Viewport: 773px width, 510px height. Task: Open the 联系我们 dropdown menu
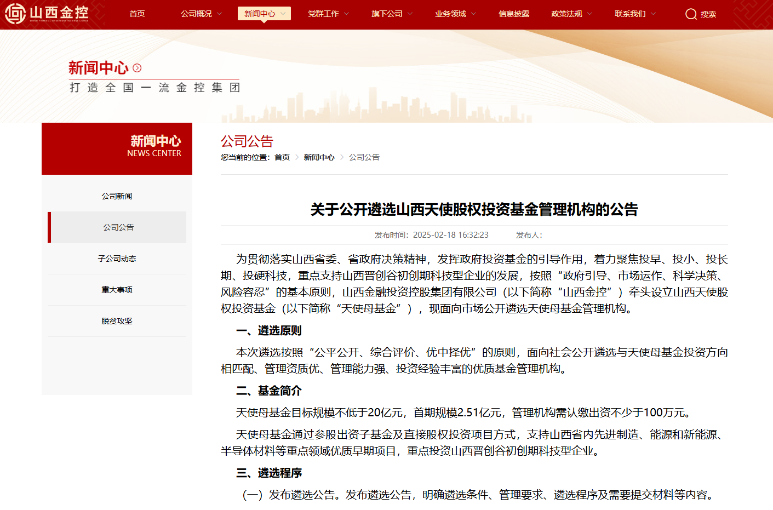point(635,14)
